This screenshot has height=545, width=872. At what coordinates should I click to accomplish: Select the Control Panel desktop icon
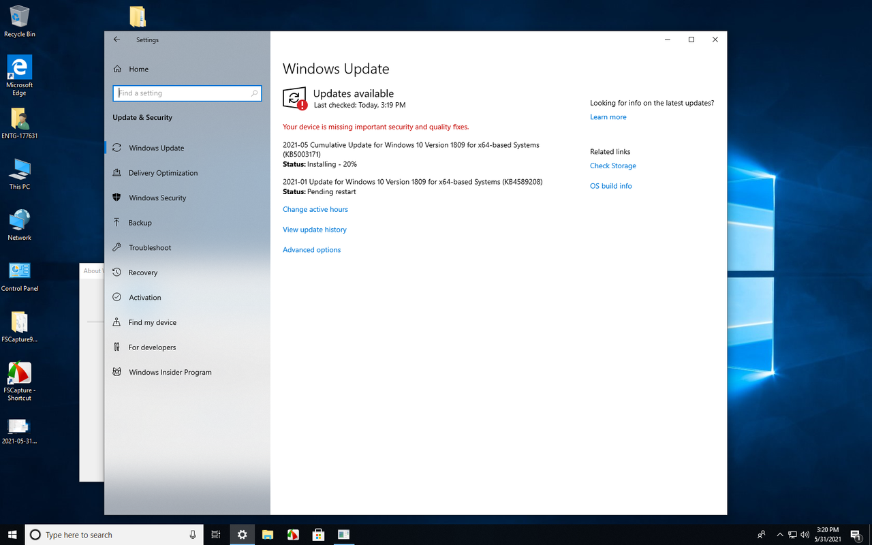click(20, 276)
